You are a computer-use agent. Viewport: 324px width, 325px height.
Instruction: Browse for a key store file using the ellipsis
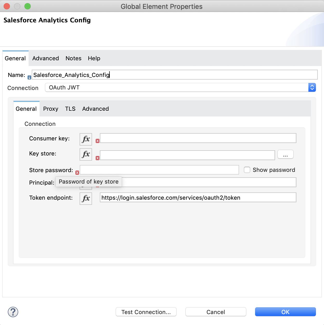[x=285, y=154]
